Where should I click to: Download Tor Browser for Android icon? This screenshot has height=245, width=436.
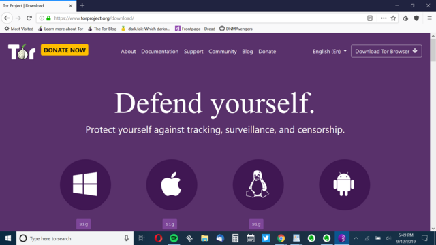tap(345, 184)
